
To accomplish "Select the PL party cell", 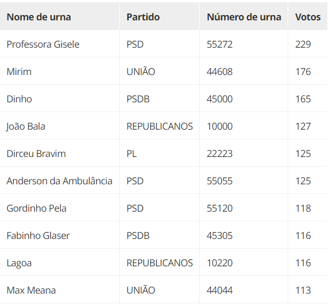I will coord(131,154).
